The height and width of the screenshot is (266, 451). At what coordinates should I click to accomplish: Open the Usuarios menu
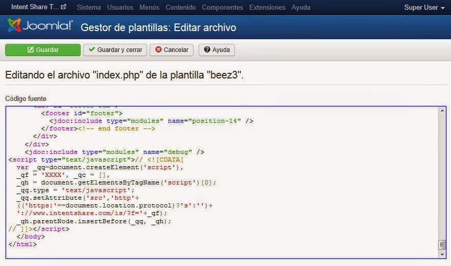[120, 7]
